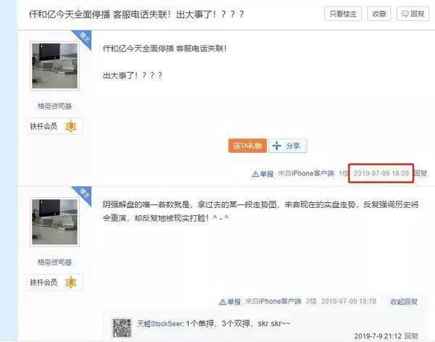Click the 分享 plus share button

point(288,146)
